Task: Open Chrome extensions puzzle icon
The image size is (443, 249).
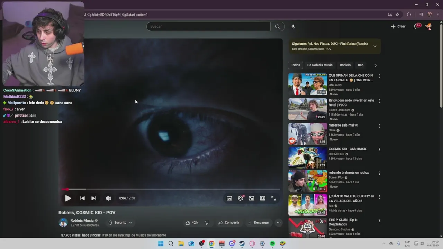Action: (409, 15)
